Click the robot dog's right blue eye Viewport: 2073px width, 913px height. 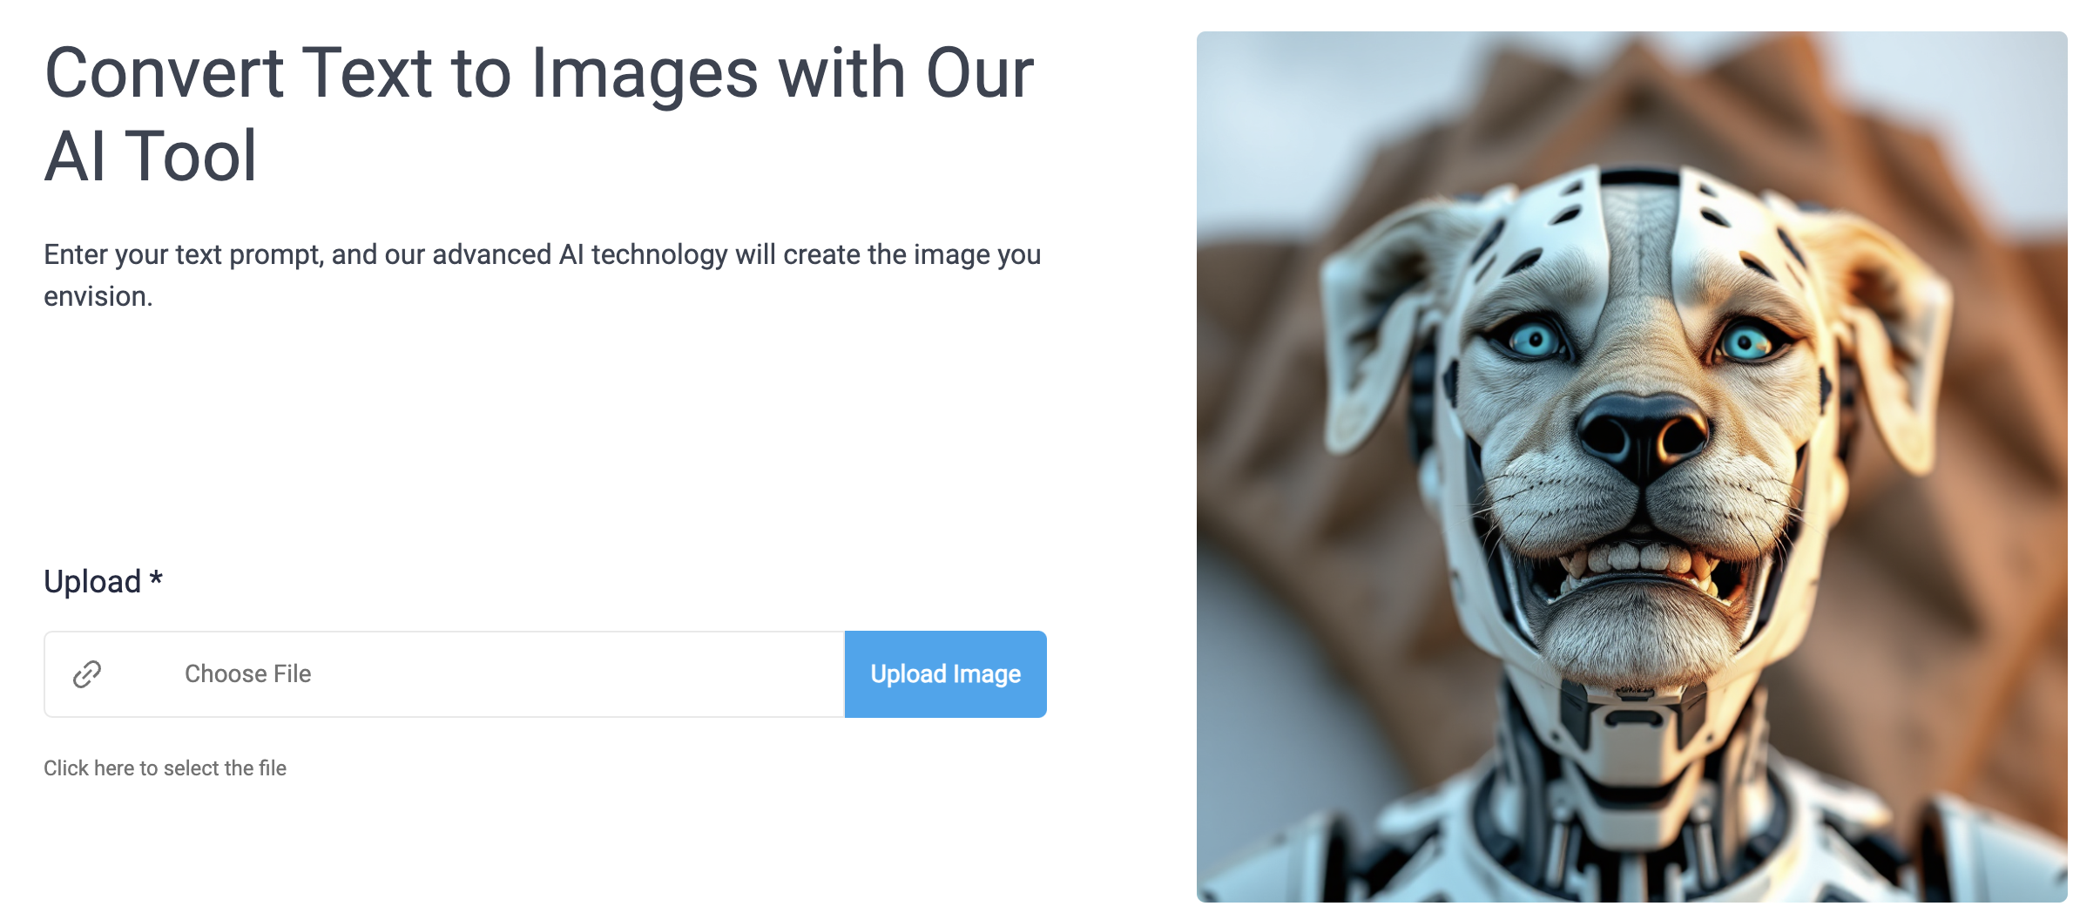[1749, 342]
